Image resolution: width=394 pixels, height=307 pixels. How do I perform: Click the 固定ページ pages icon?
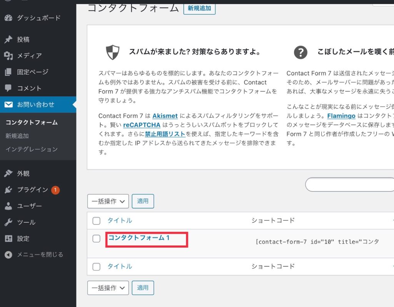(x=8, y=72)
